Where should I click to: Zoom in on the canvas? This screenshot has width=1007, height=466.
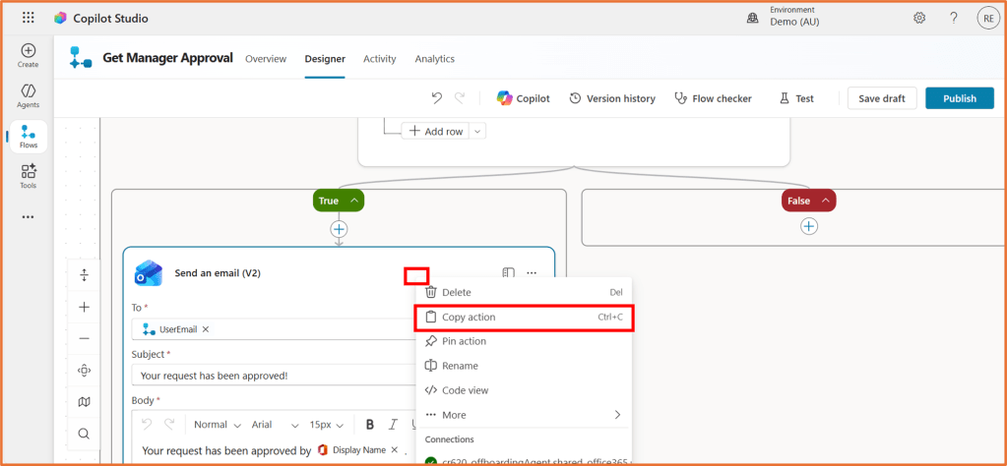click(84, 307)
